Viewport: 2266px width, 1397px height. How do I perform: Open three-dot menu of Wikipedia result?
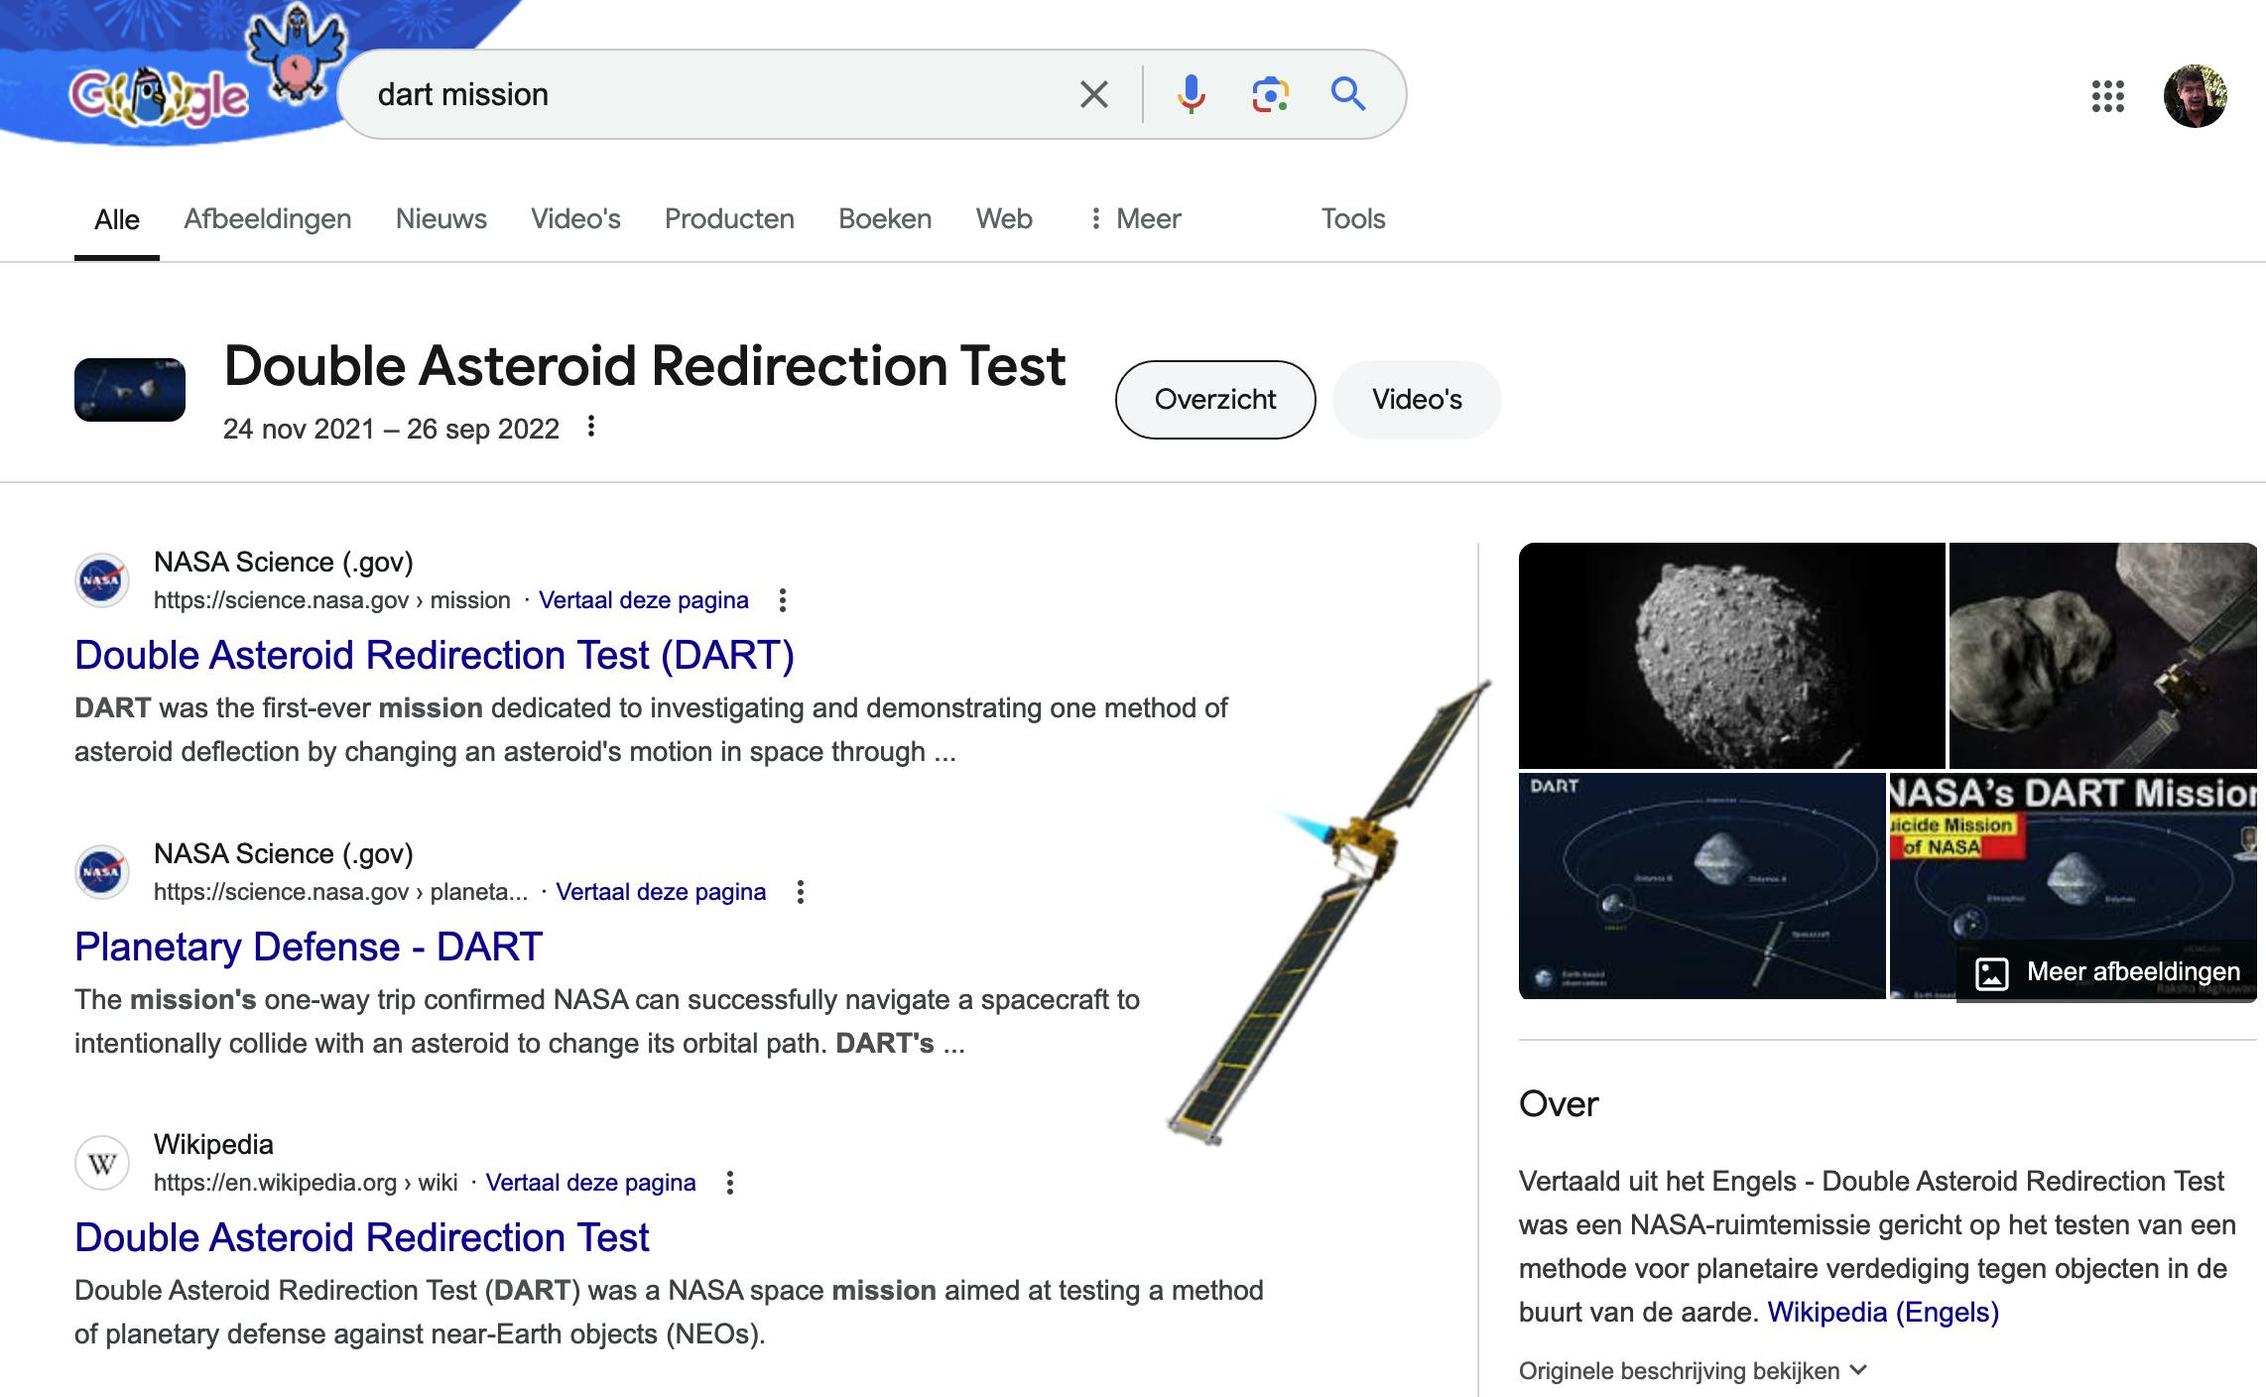[730, 1183]
